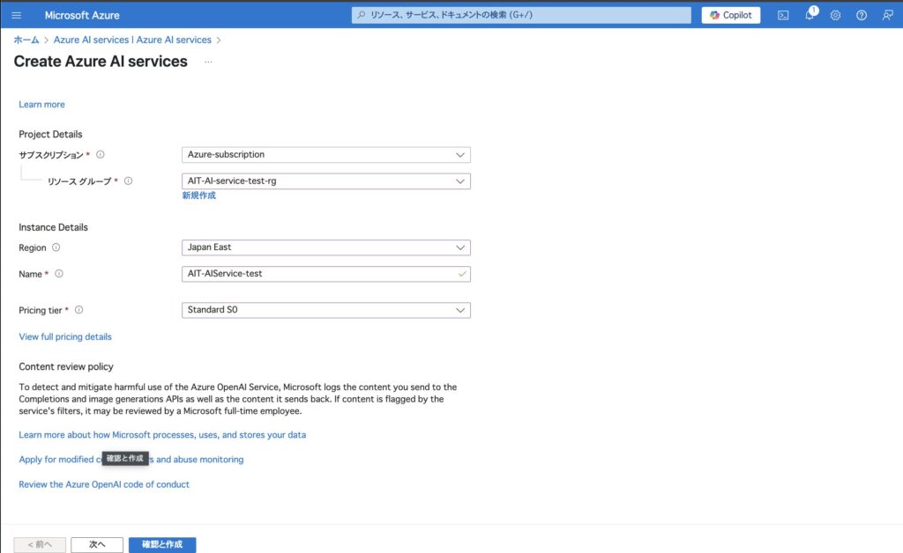
Task: Click the Instance Details heading
Action: tap(54, 227)
